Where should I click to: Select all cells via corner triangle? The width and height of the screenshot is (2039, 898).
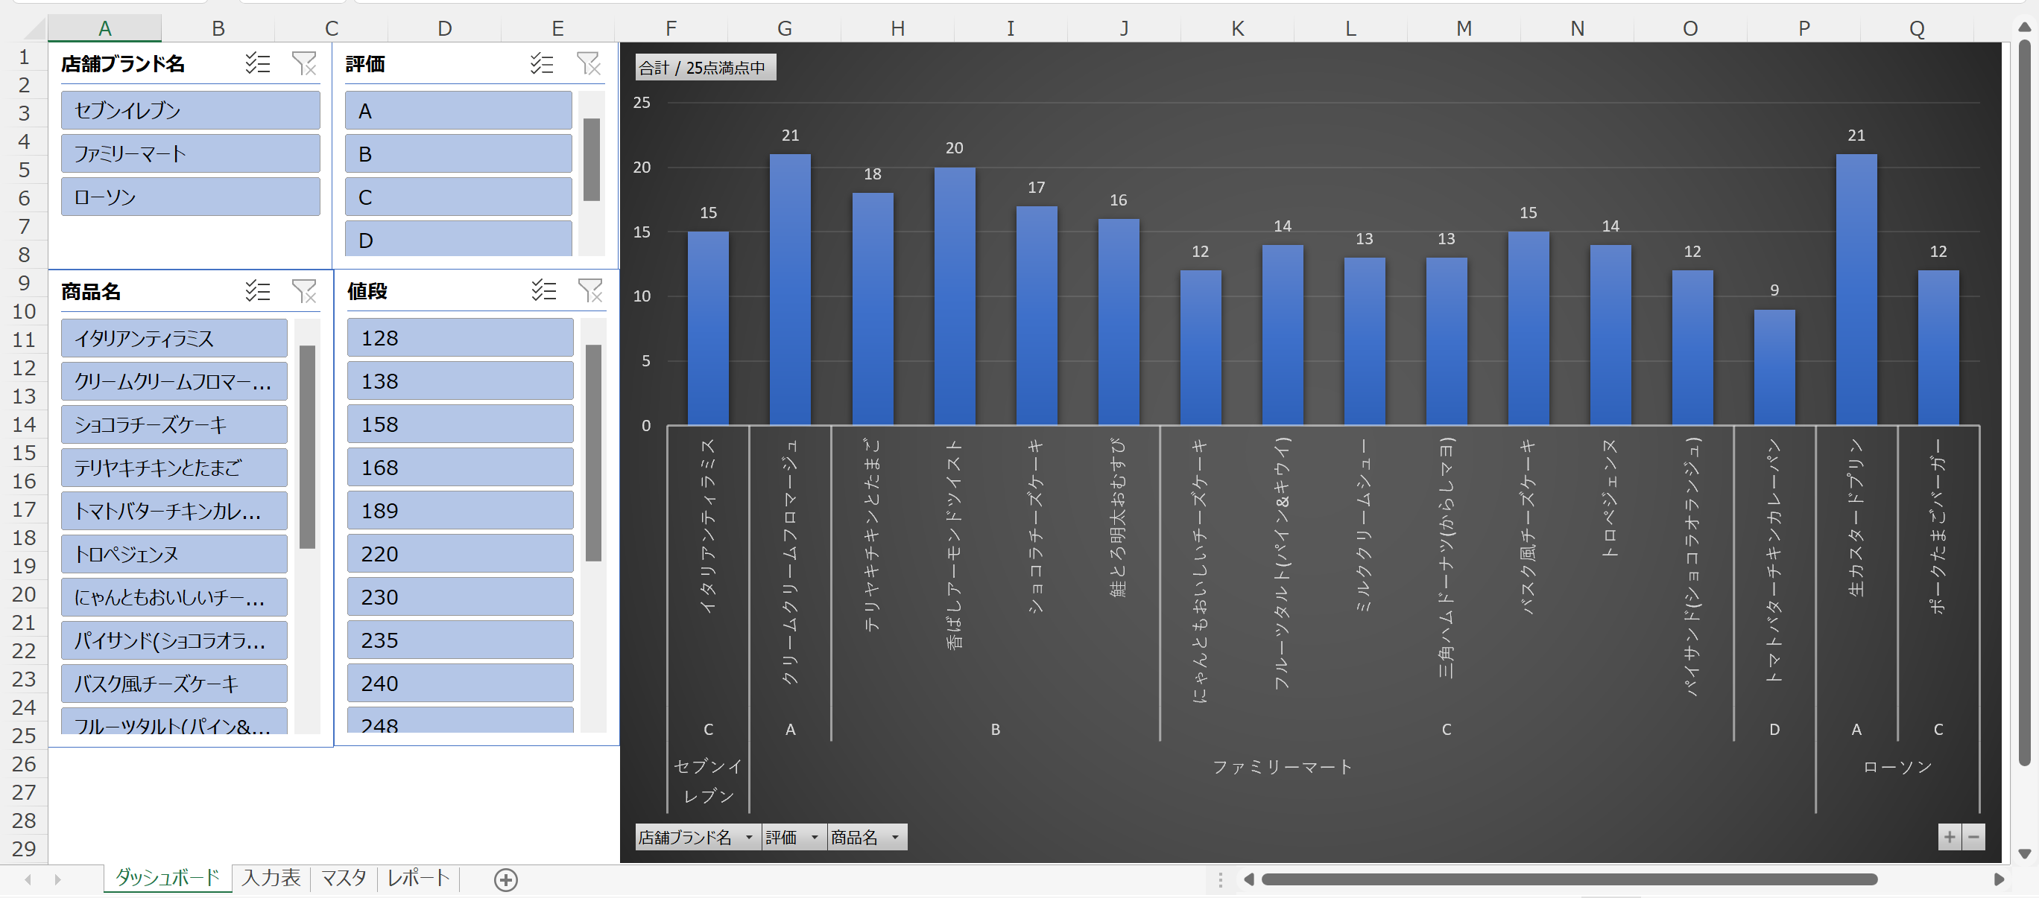click(x=35, y=28)
